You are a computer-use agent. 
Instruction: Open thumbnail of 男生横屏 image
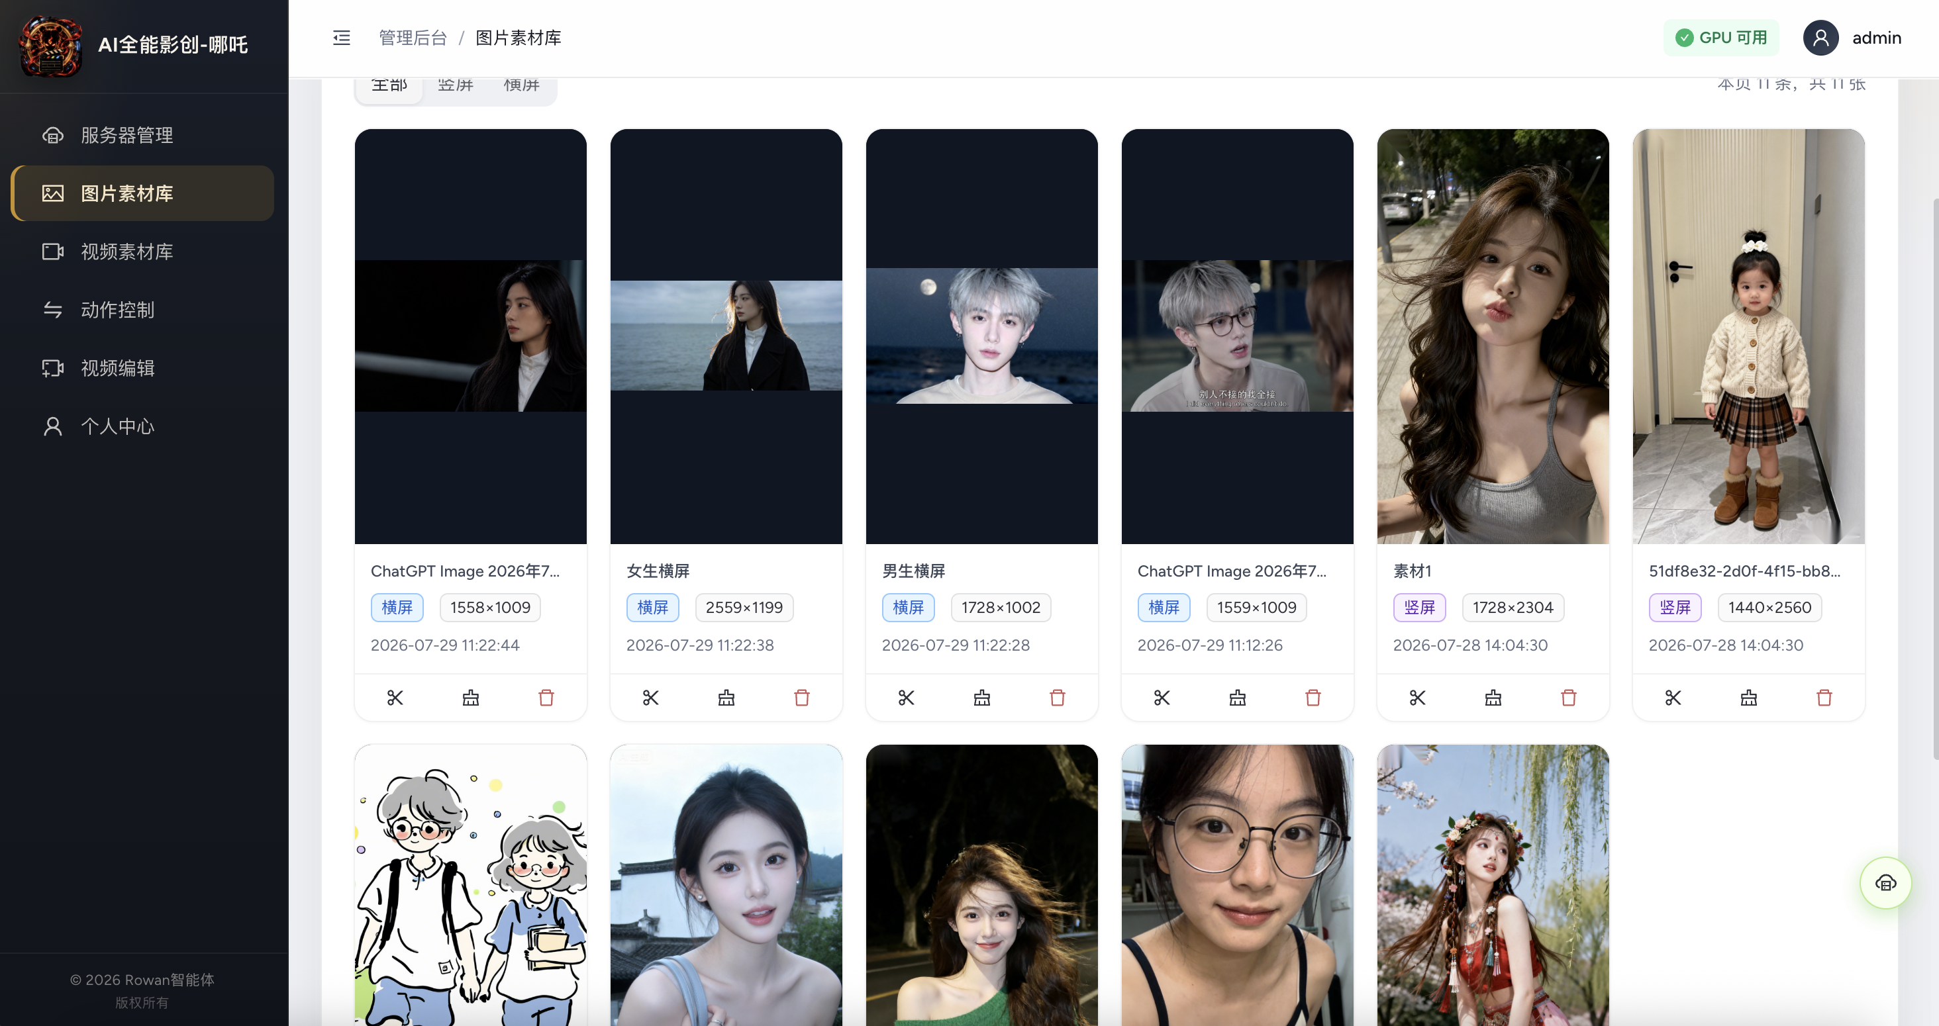tap(981, 336)
